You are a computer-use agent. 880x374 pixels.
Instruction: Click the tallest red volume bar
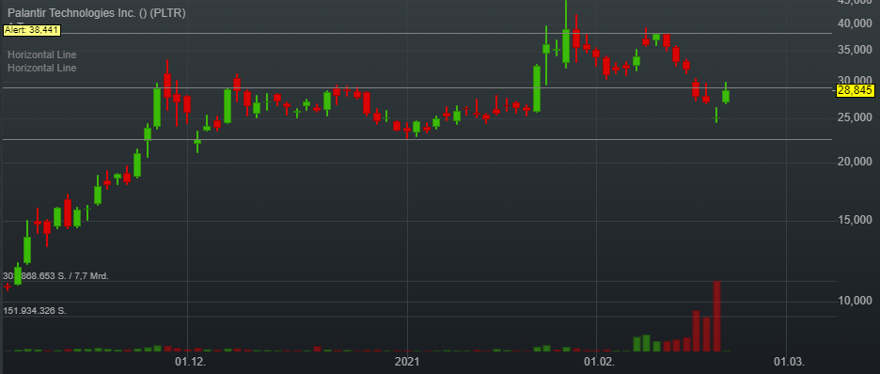[x=716, y=317]
